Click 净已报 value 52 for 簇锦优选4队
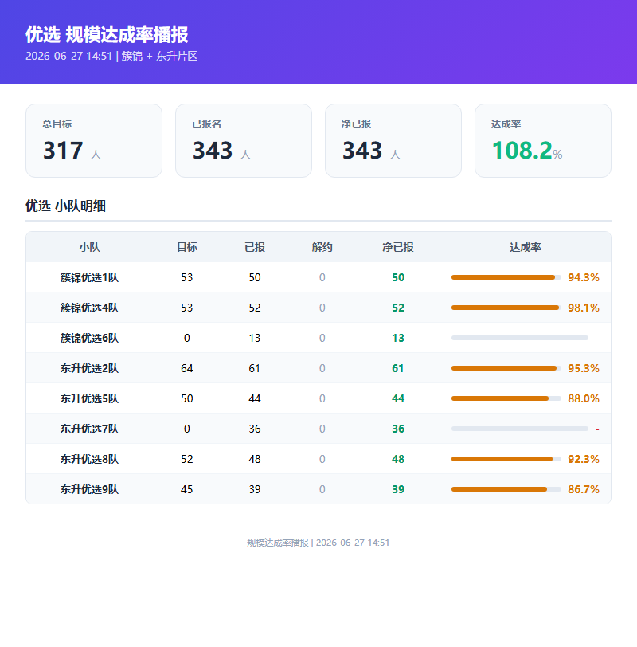The width and height of the screenshot is (637, 647). [398, 308]
